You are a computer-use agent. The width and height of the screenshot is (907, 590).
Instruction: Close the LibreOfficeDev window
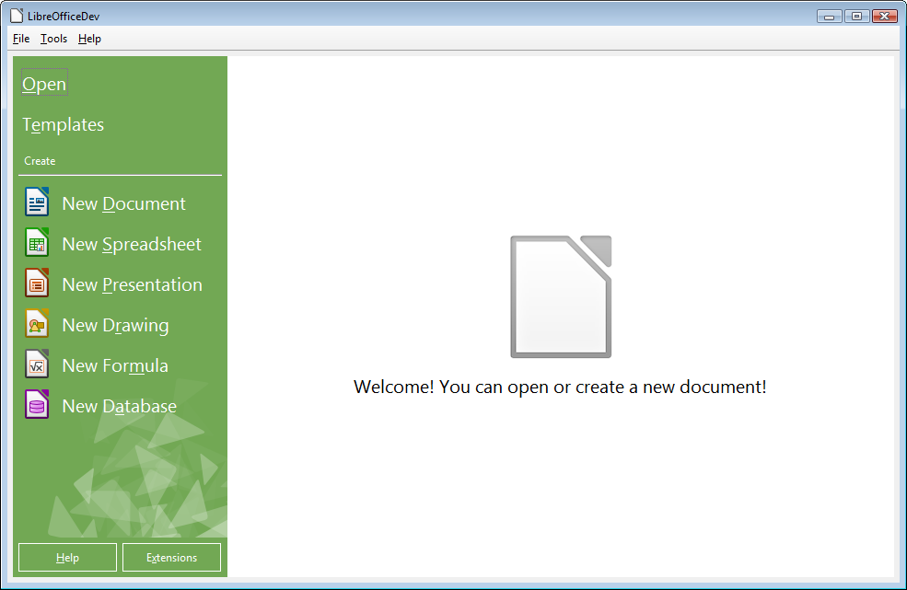(x=885, y=17)
